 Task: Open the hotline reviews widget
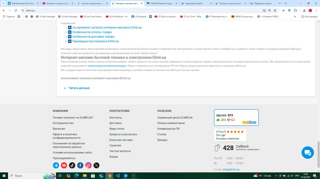tap(236, 118)
